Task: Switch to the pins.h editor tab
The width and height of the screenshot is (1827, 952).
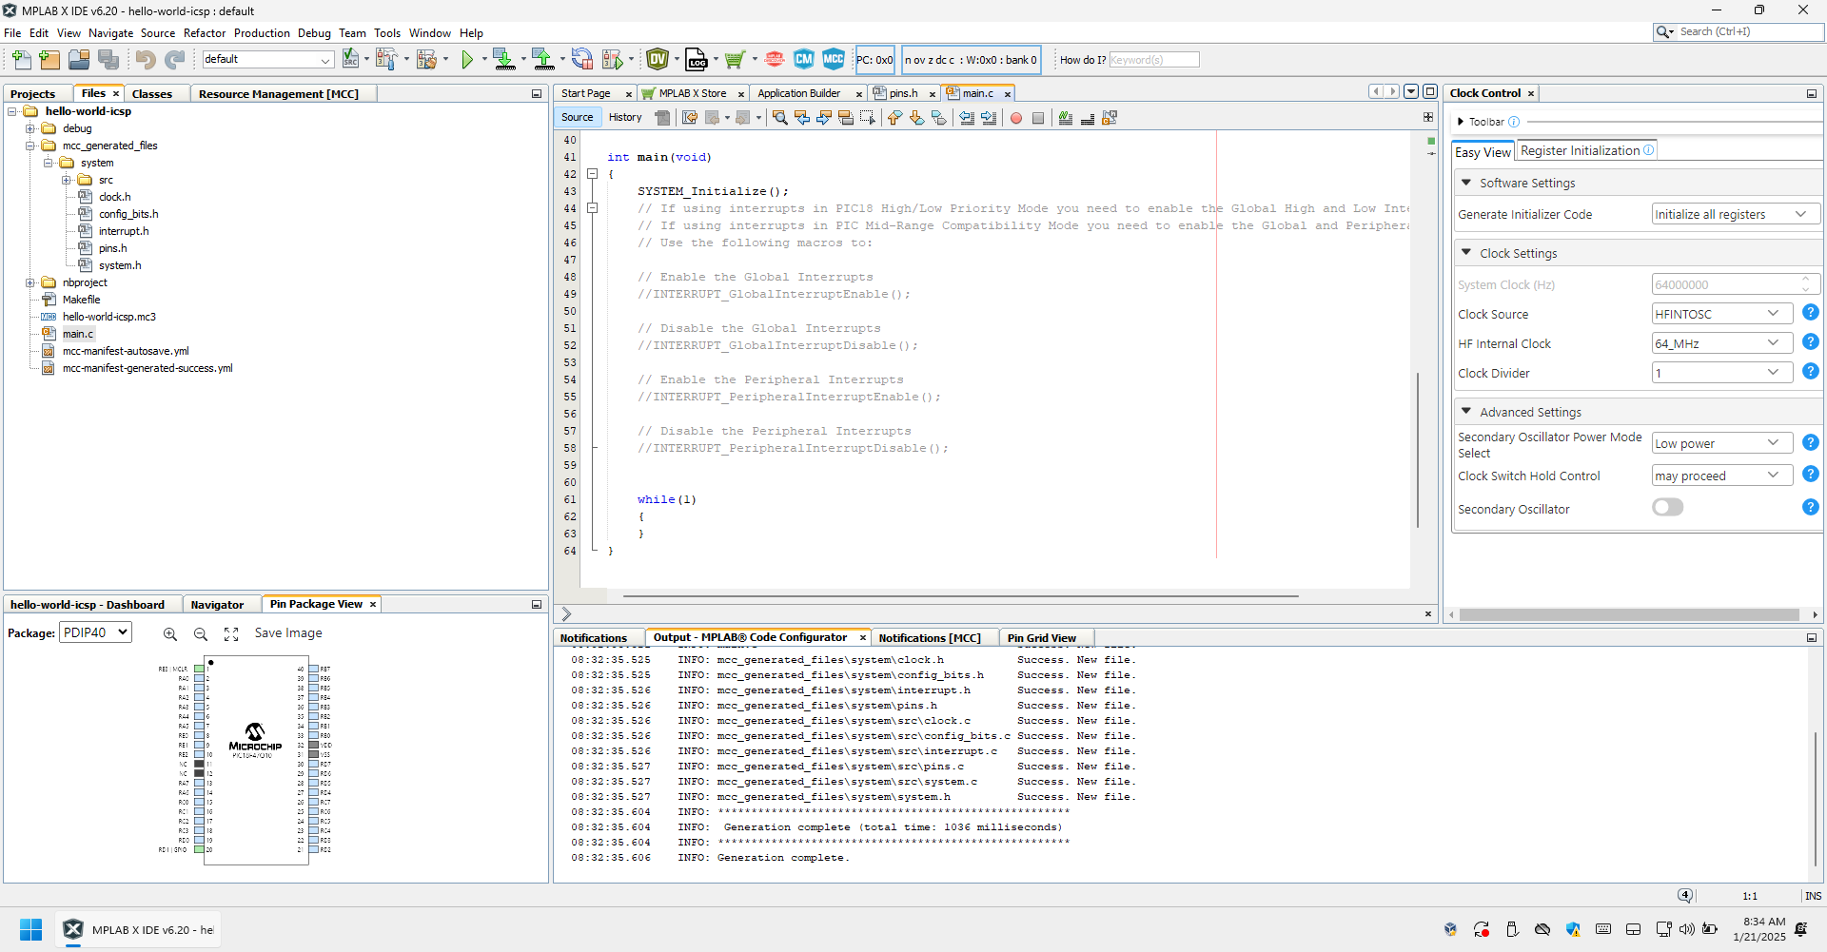Action: pos(903,93)
